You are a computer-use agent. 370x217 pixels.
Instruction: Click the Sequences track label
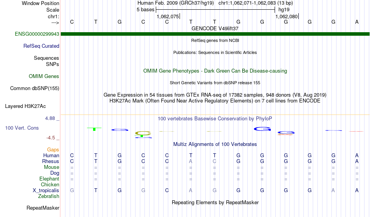click(46, 58)
